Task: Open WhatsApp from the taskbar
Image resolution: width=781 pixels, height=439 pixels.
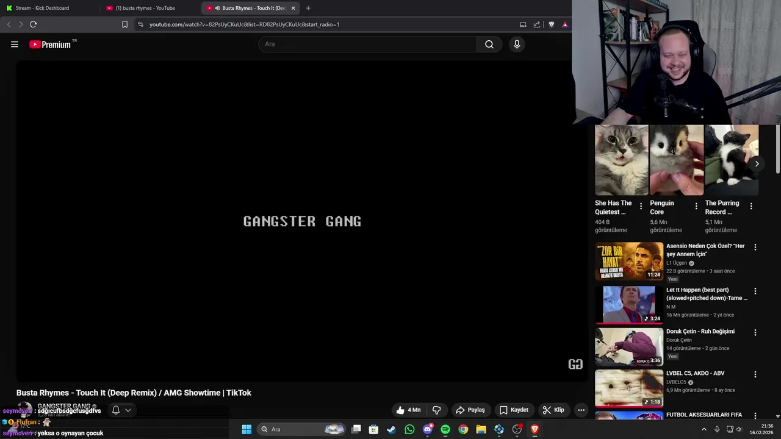Action: tap(409, 429)
